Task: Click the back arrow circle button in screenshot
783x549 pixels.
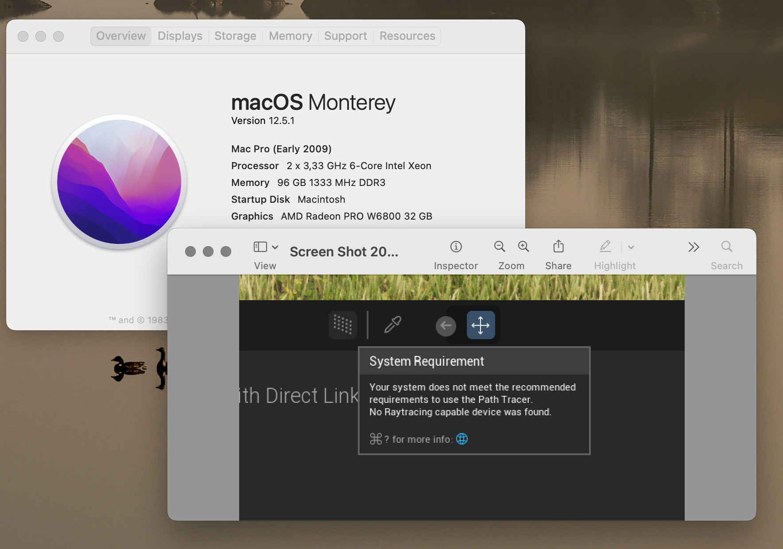Action: click(446, 326)
